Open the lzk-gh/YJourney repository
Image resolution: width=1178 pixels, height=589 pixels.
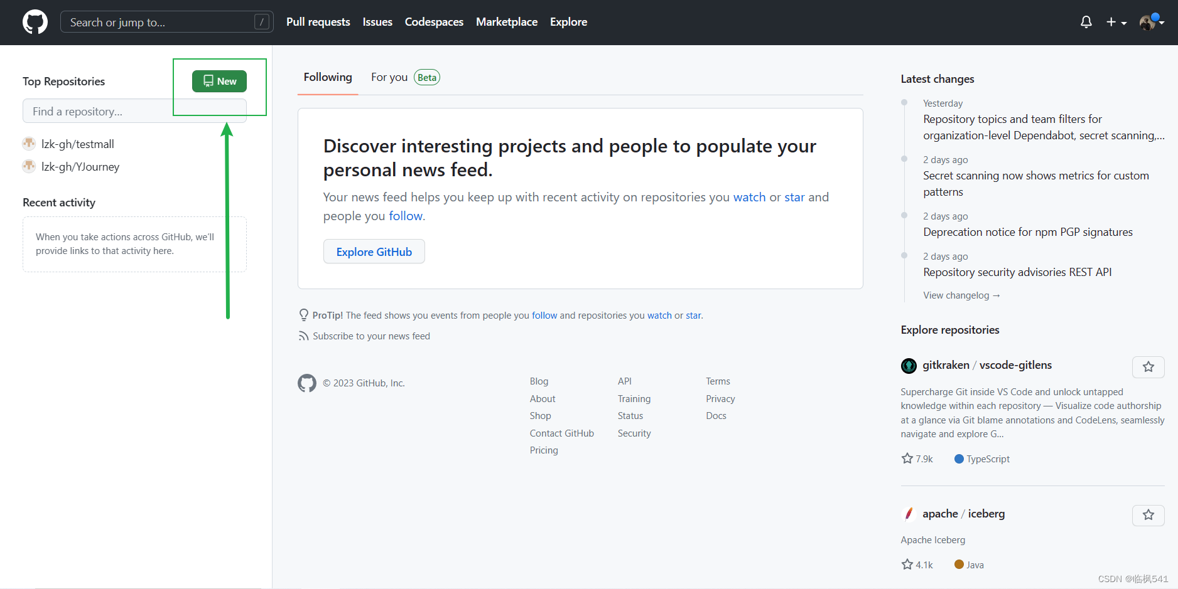click(80, 166)
